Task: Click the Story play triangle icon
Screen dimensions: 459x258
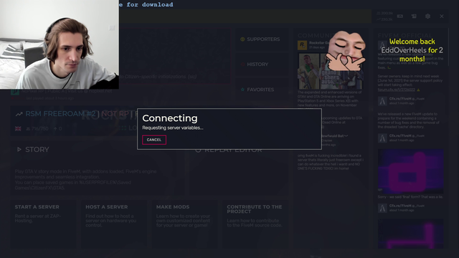Action: click(x=19, y=150)
